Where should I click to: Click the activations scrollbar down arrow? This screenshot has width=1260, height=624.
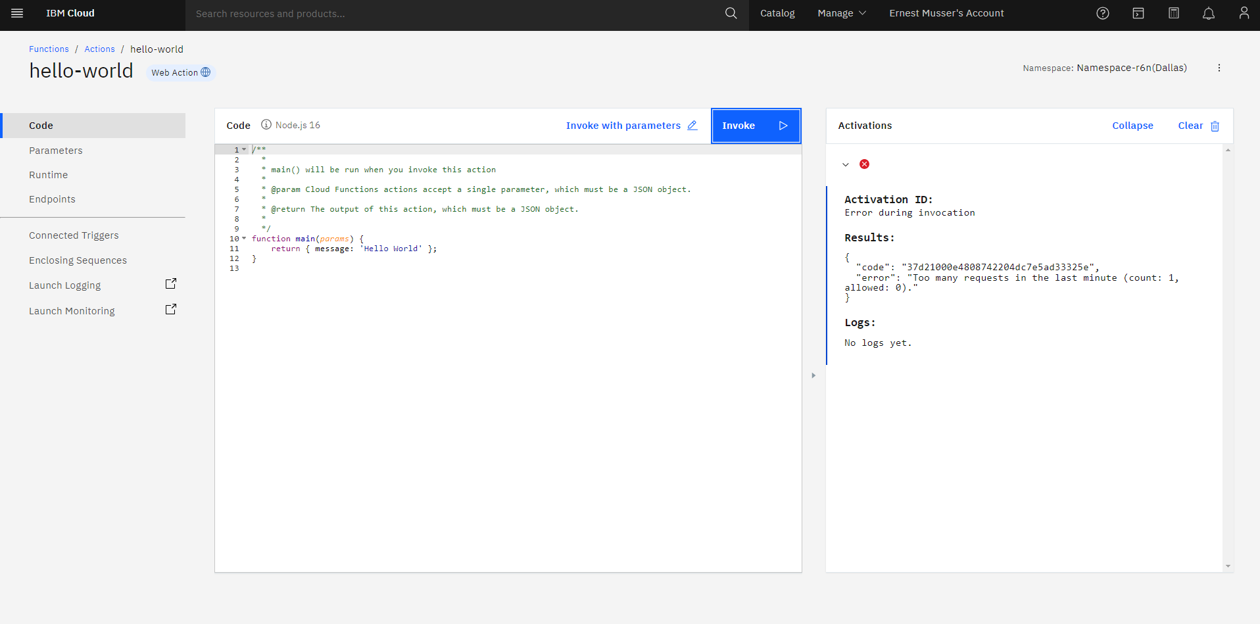coord(1228,566)
